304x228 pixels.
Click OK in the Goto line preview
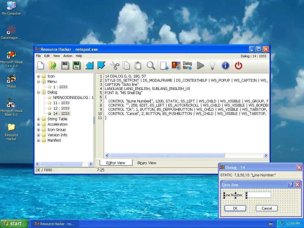tap(235, 208)
